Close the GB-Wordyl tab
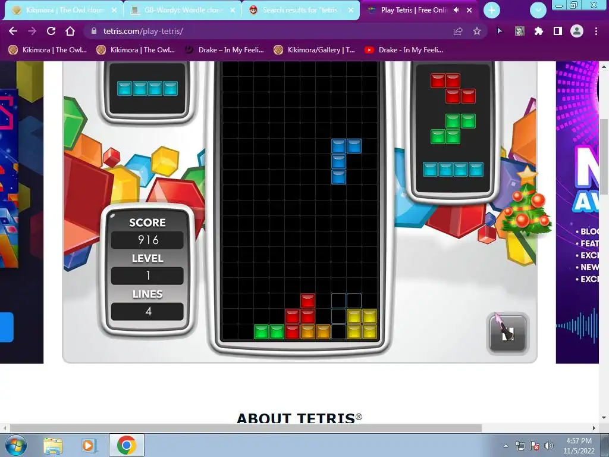Viewport: 609px width, 457px height. (233, 11)
